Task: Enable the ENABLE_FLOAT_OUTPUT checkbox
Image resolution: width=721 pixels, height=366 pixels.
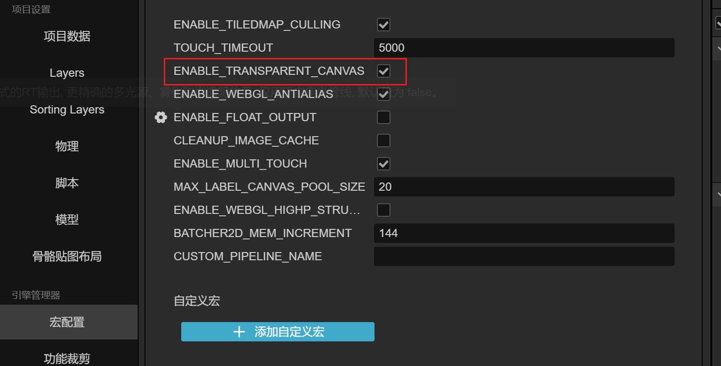Action: (384, 117)
